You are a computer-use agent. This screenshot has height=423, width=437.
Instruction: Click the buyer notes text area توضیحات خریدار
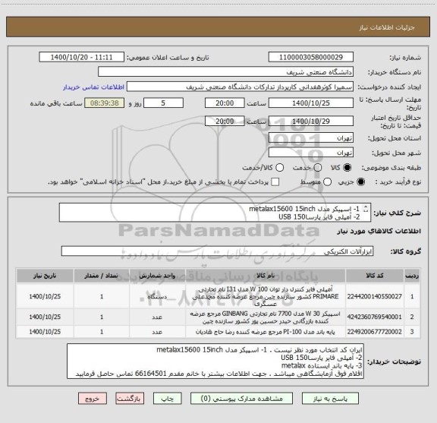[x=215, y=361]
